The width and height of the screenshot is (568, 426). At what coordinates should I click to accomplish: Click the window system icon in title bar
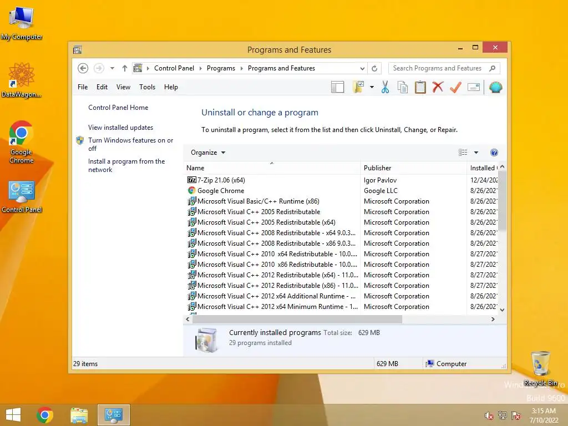coord(77,49)
